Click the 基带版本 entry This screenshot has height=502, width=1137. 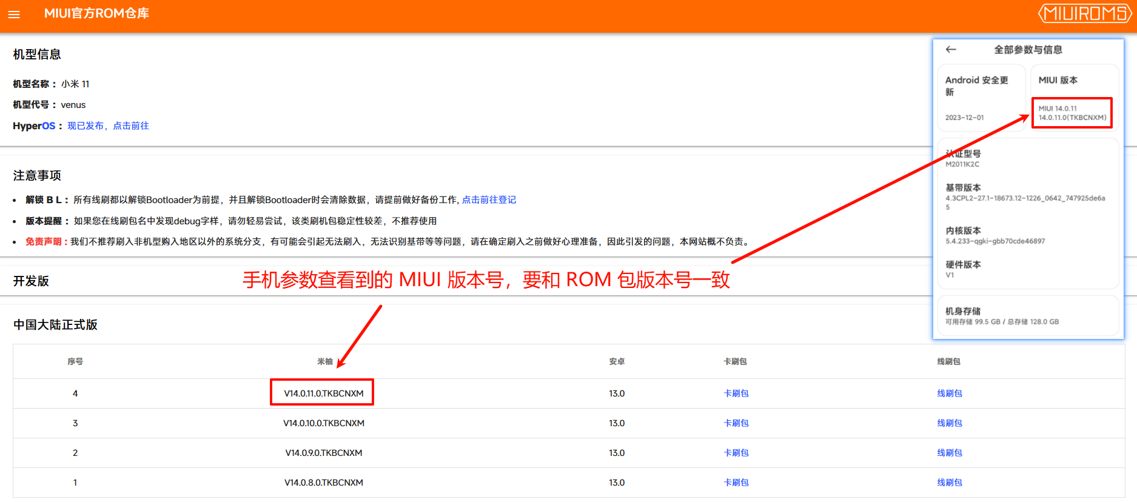[1025, 196]
